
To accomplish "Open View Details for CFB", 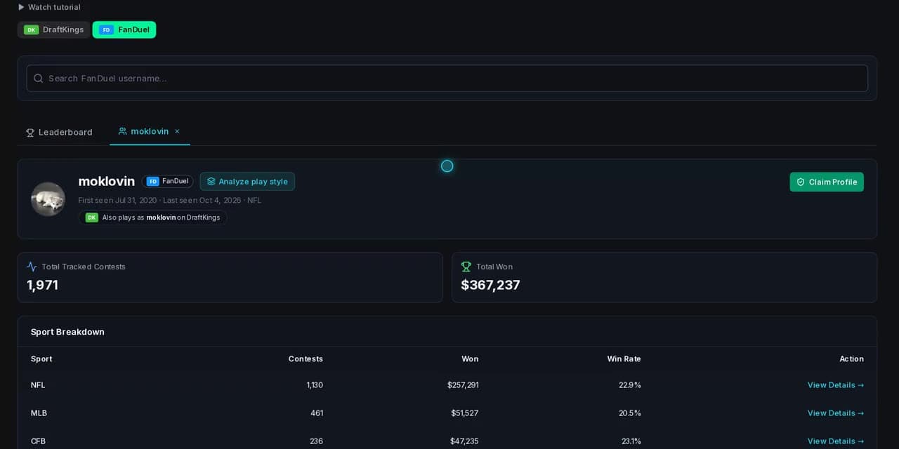I will (x=836, y=441).
